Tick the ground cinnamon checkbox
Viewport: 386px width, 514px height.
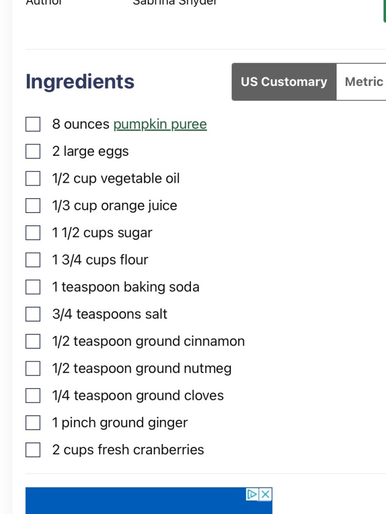click(x=33, y=342)
